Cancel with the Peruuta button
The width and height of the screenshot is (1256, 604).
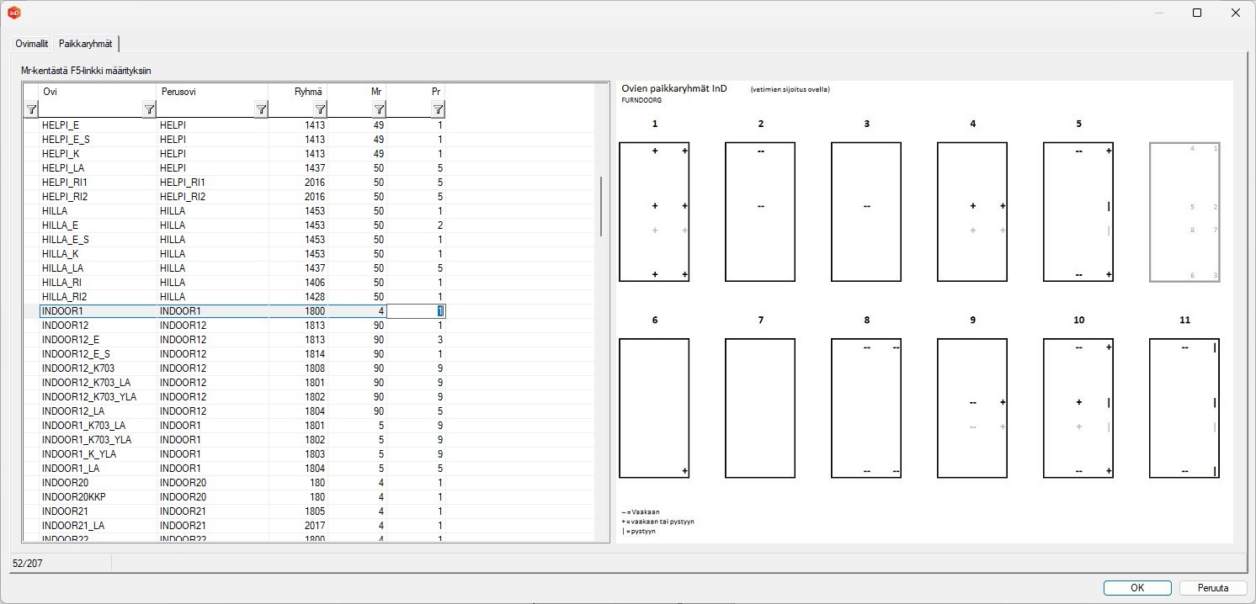[x=1212, y=588]
